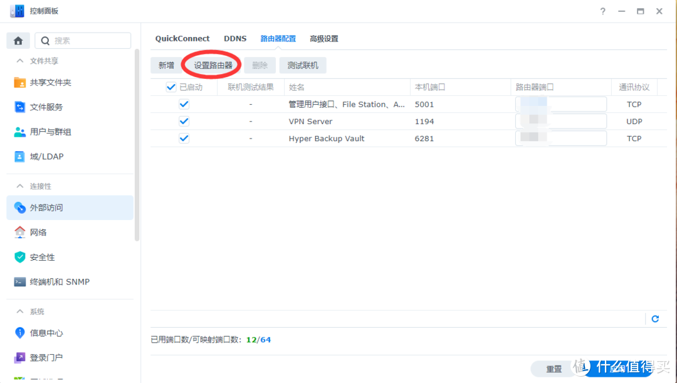
Task: Uncheck the Hyper Backup Vault rule checkbox
Action: (x=184, y=138)
